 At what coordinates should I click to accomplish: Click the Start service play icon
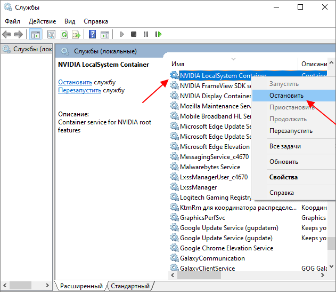(x=122, y=34)
